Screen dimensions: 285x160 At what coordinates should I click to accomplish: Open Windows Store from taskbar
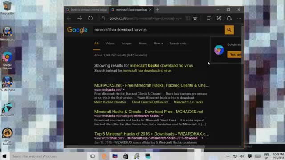coord(126,156)
